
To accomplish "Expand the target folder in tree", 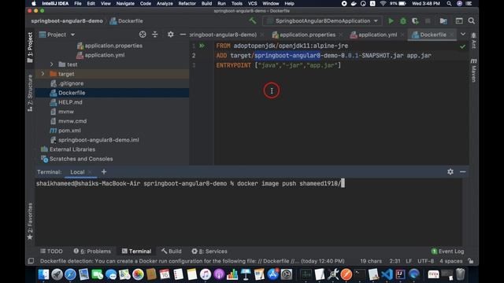I will (x=43, y=74).
